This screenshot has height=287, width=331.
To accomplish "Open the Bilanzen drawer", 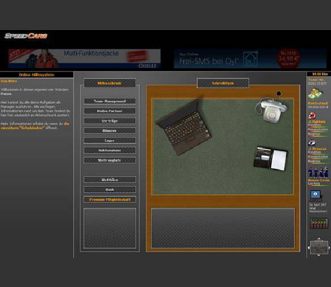I will 109,130.
